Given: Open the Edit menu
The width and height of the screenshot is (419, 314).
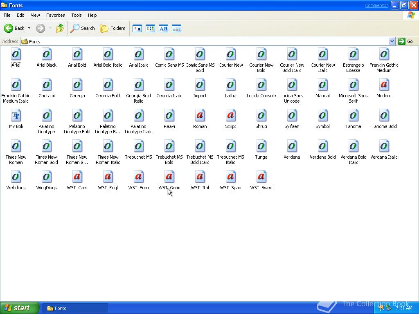Looking at the screenshot, I should click(20, 15).
